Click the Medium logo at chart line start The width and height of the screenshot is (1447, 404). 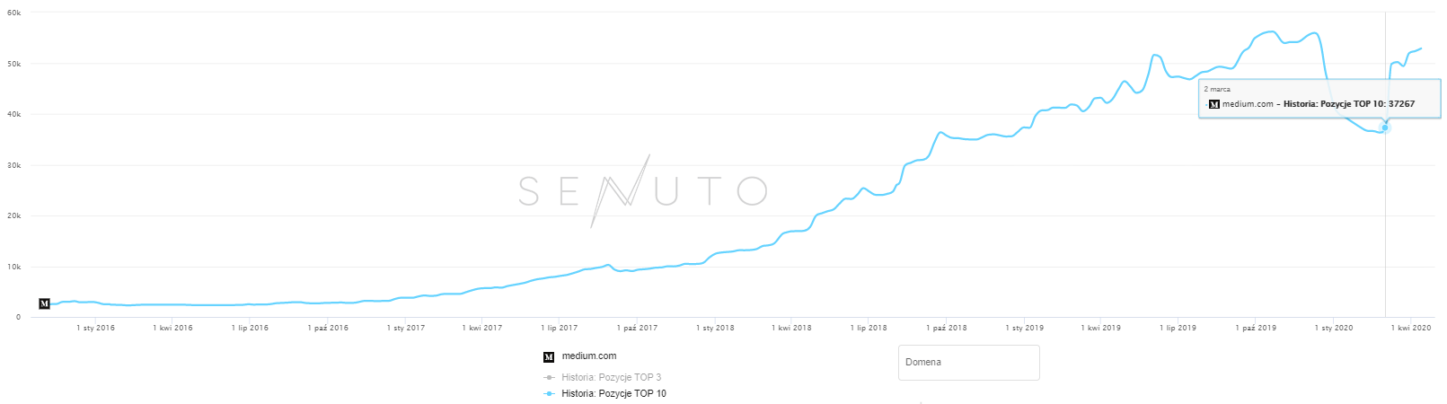coord(44,303)
